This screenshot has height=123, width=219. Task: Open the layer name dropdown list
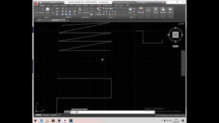127,9
